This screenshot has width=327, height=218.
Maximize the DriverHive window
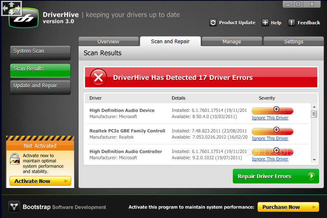pyautogui.click(x=298, y=4)
